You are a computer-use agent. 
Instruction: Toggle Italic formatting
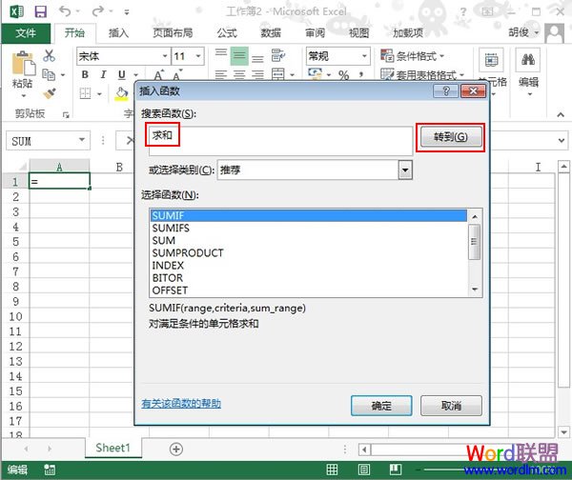[103, 74]
